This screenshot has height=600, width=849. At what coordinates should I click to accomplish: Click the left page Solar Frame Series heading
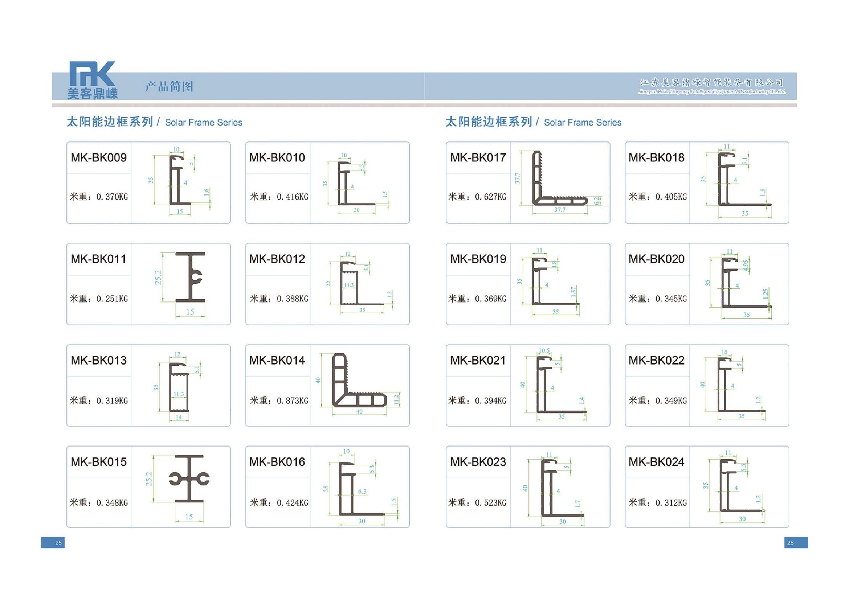tap(154, 122)
